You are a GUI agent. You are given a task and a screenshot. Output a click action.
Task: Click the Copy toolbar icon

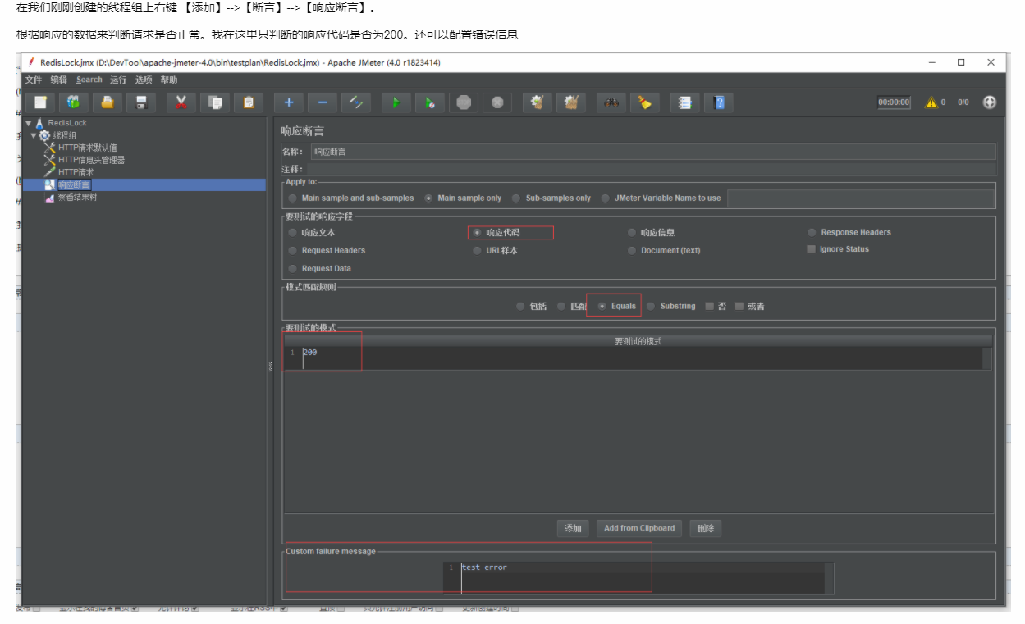[x=215, y=102]
